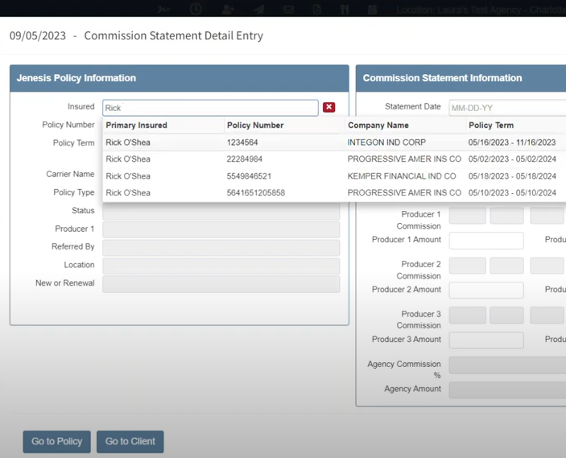Select policy number 5549846521 in the results

249,176
